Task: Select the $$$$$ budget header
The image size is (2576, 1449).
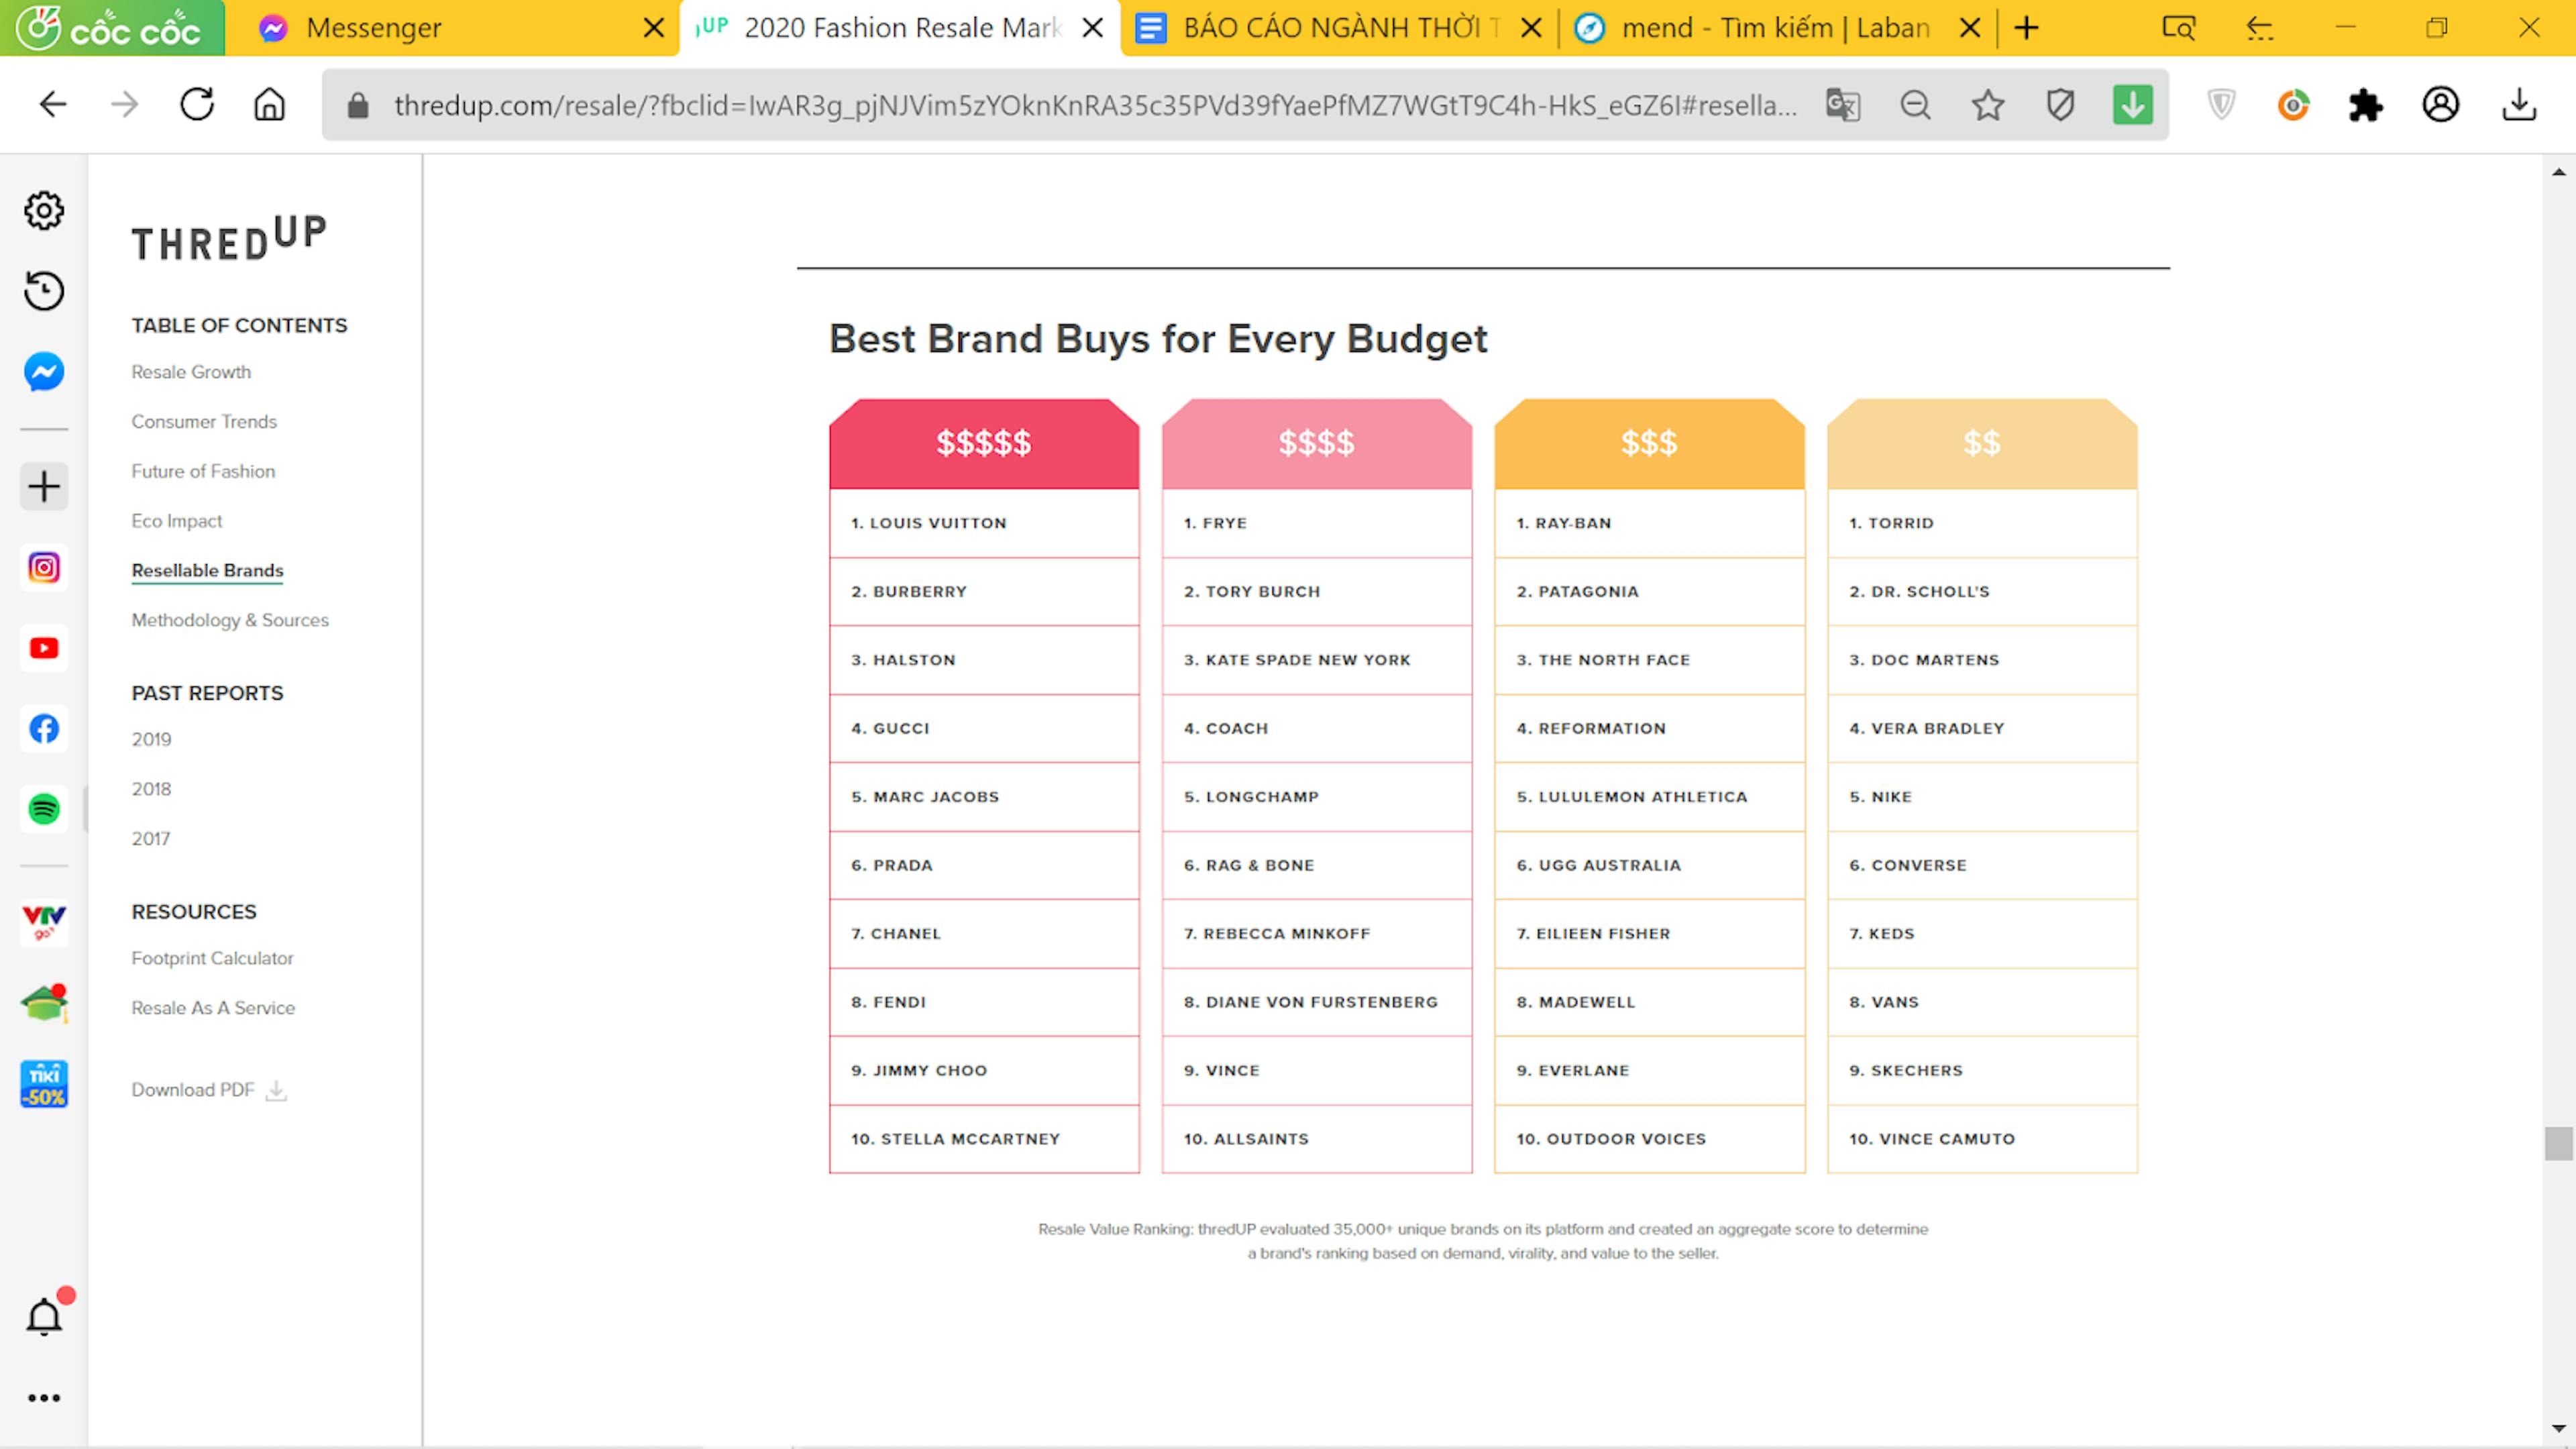Action: pyautogui.click(x=984, y=443)
